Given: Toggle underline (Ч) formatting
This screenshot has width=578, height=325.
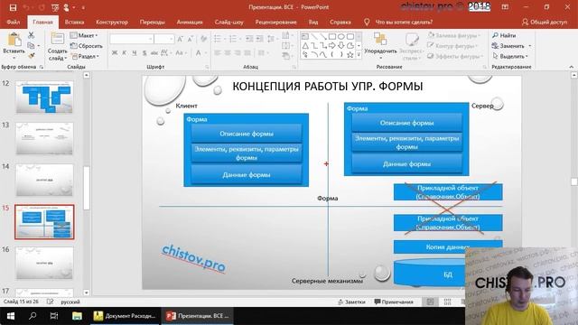Looking at the screenshot, I should (135, 53).
